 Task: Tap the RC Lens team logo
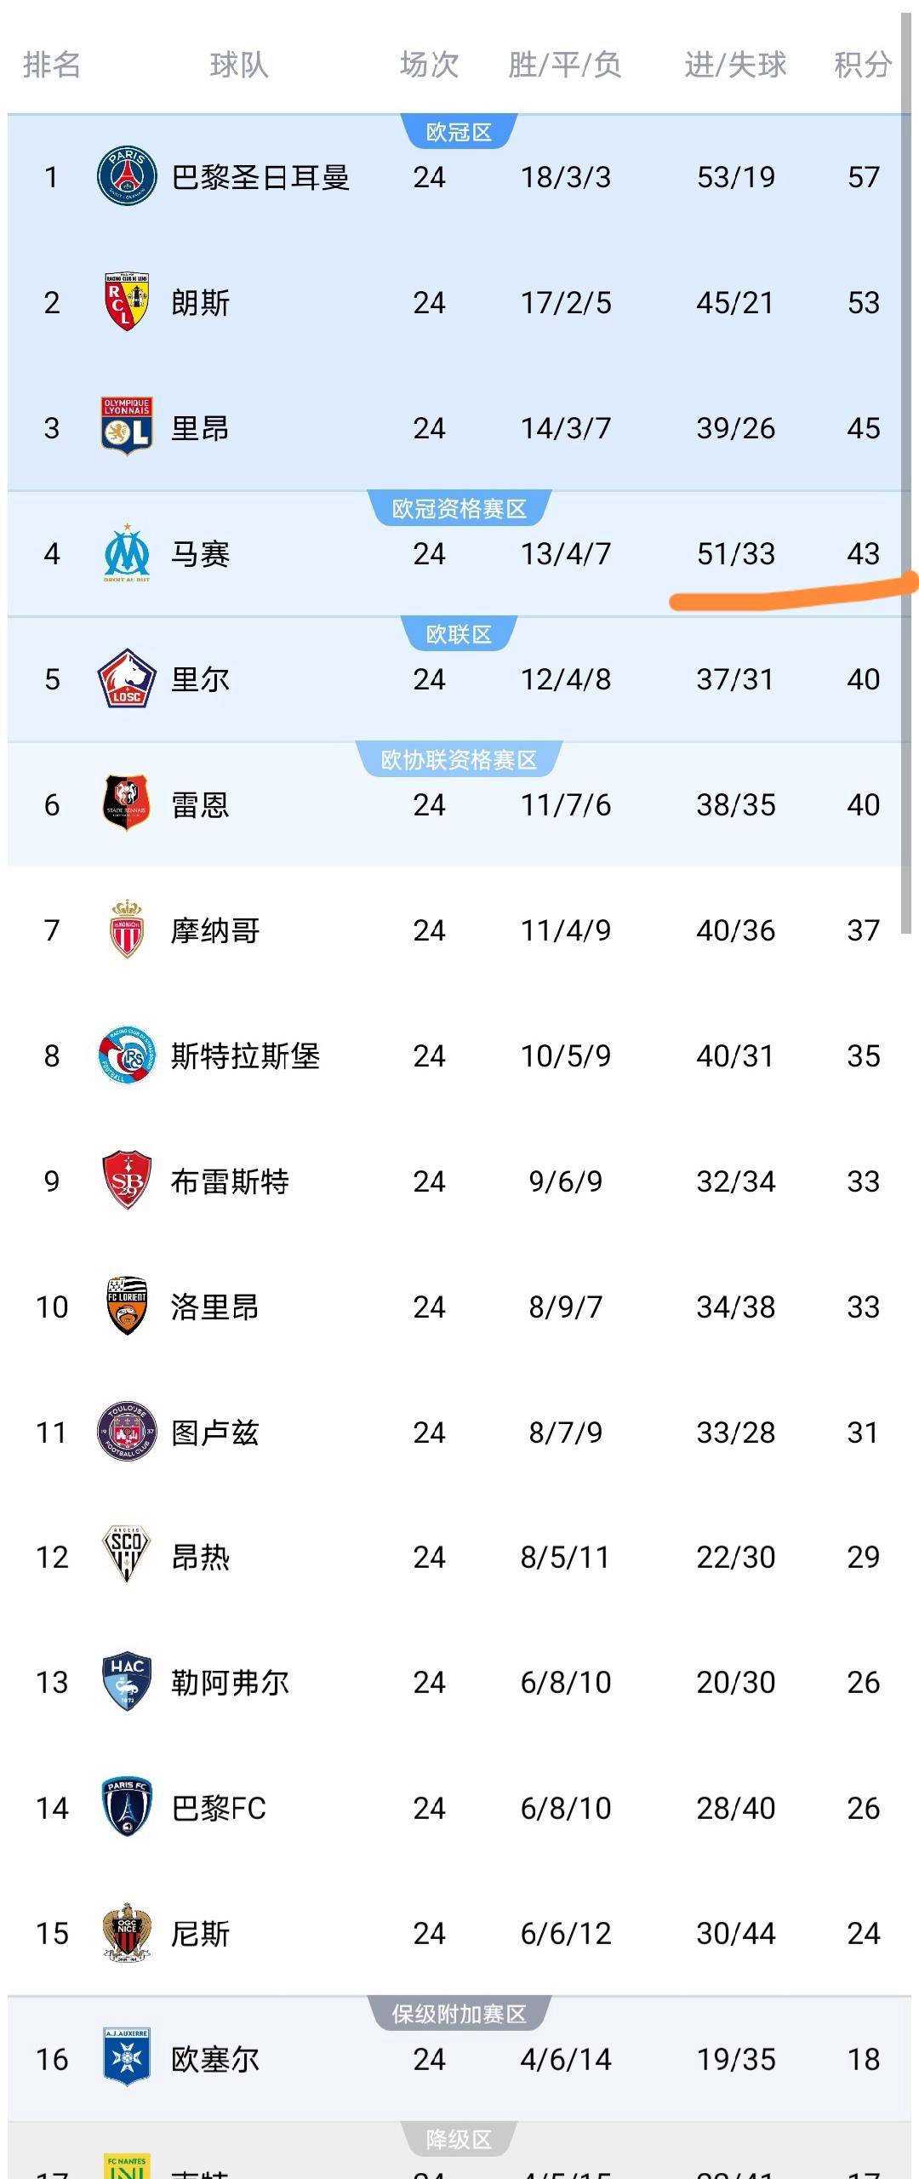click(x=127, y=302)
